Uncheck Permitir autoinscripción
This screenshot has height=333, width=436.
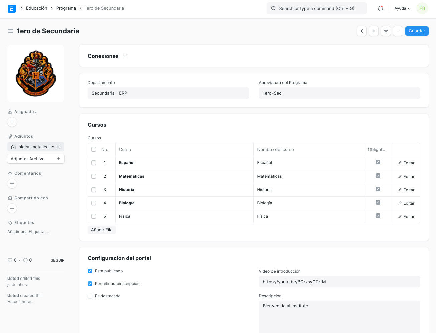pos(90,284)
